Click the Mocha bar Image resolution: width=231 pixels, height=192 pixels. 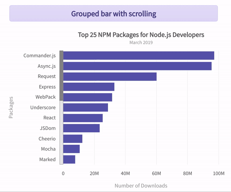point(71,149)
